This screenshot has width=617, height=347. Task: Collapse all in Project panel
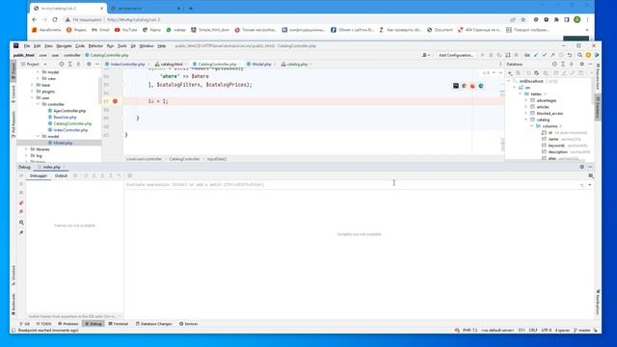tap(78, 65)
